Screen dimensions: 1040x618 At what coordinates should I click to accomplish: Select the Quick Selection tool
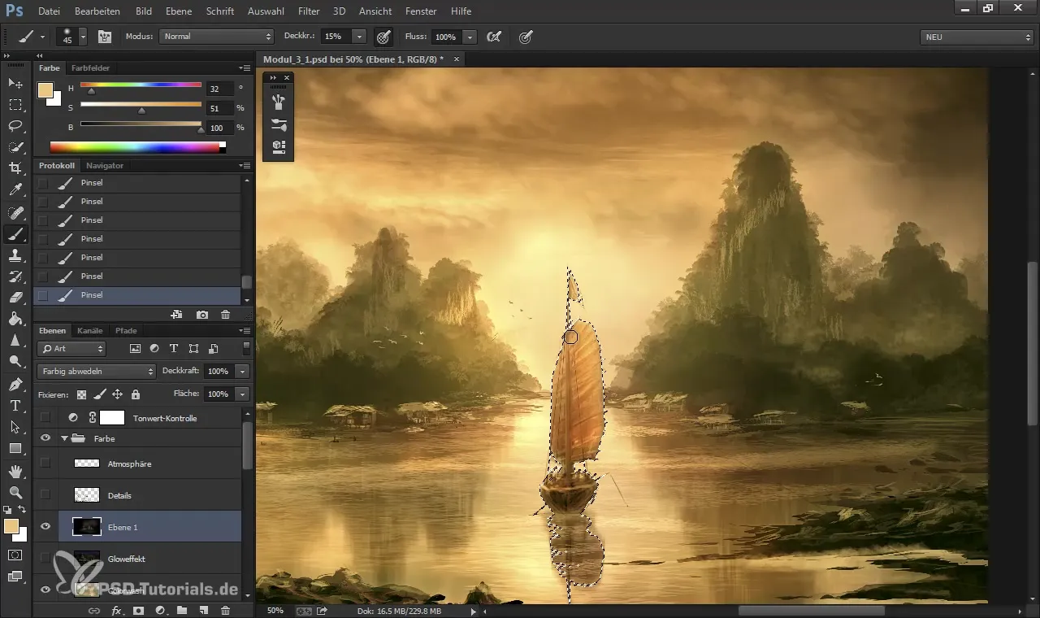pos(15,147)
